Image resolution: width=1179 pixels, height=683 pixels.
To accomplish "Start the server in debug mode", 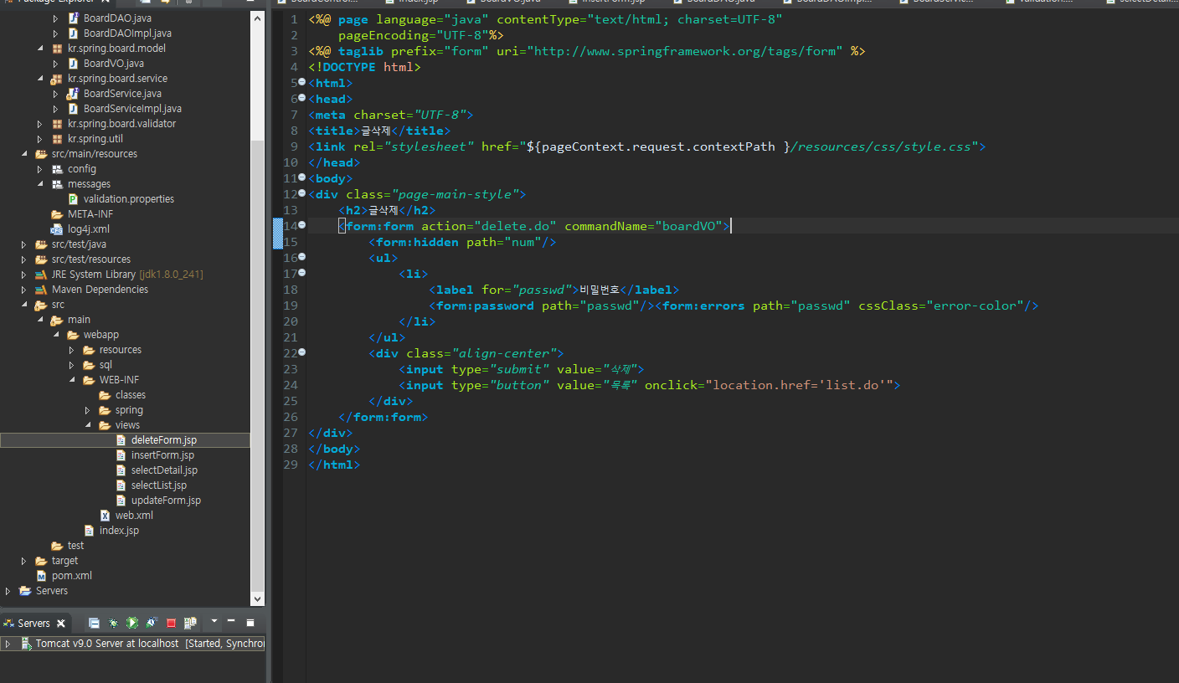I will (113, 623).
